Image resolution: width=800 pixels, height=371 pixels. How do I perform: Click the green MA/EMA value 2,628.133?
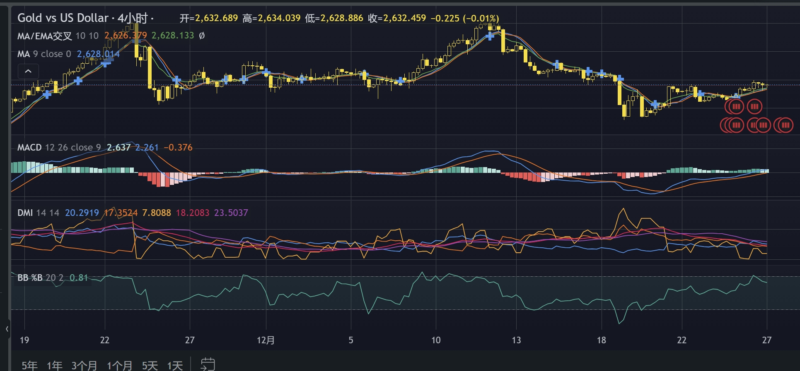pos(173,36)
